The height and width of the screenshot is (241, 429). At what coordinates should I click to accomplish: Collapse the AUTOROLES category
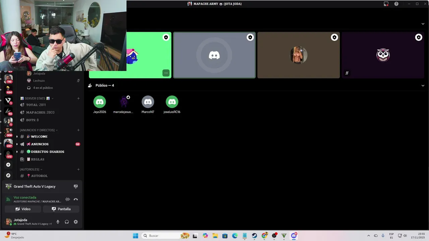coord(31,169)
